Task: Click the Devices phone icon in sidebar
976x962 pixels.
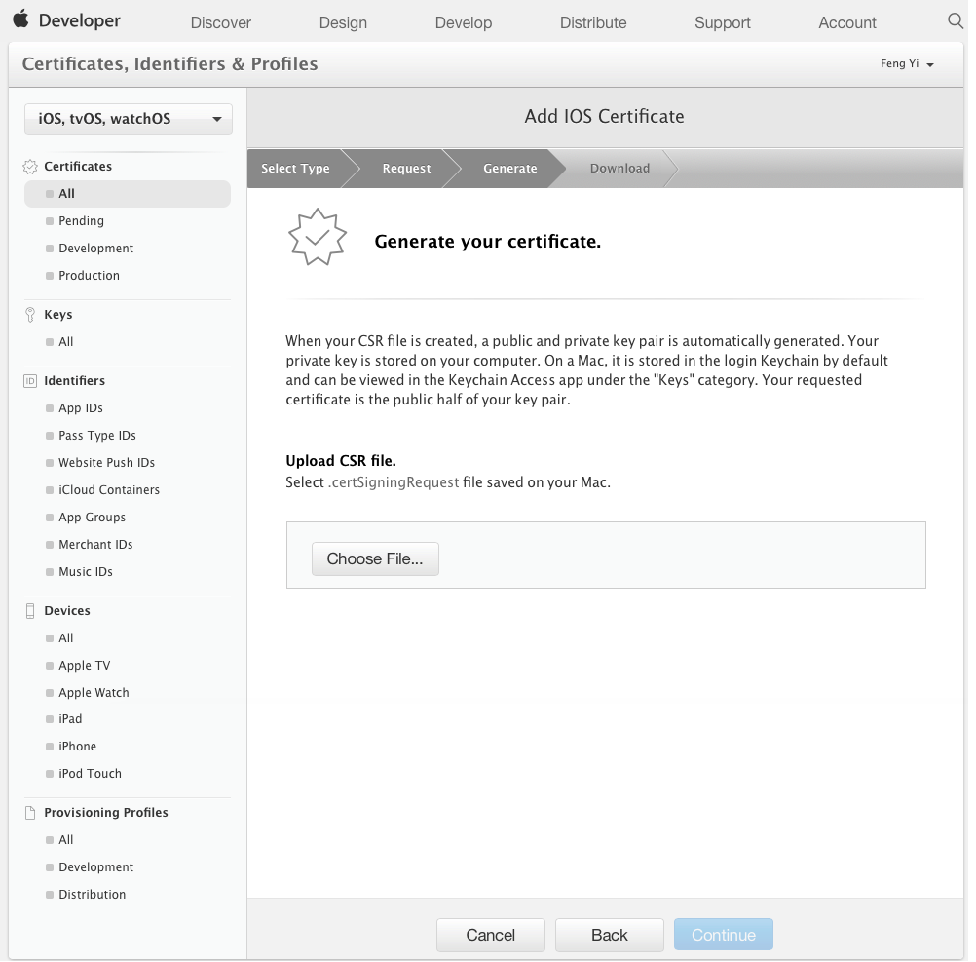Action: pyautogui.click(x=30, y=611)
